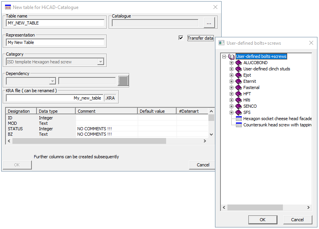Viewport: 319px width, 229px height.
Task: Click the Default value column header
Action: [x=157, y=111]
